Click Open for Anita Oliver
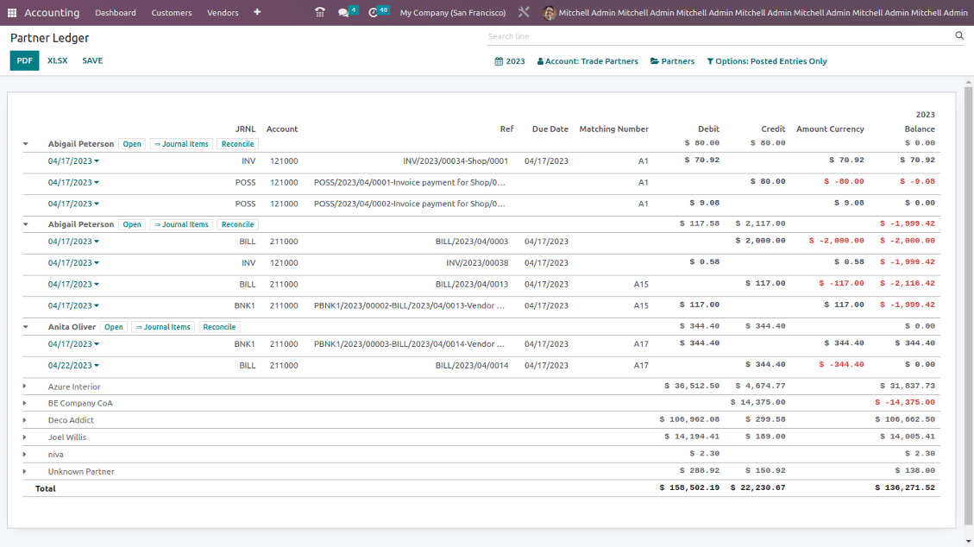974x547 pixels. click(x=114, y=327)
